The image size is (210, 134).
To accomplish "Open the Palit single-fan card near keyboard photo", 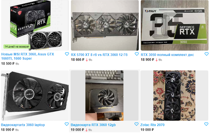I will (104, 96).
